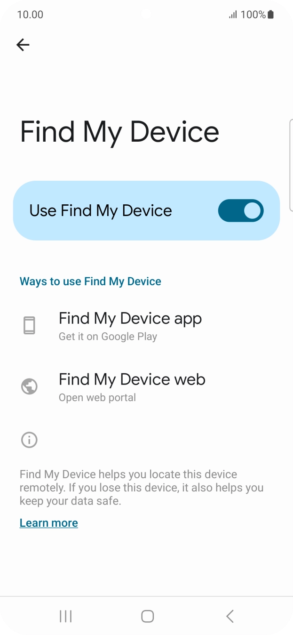The image size is (293, 635).
Task: Tap the Home button in navigation bar
Action: (x=146, y=615)
